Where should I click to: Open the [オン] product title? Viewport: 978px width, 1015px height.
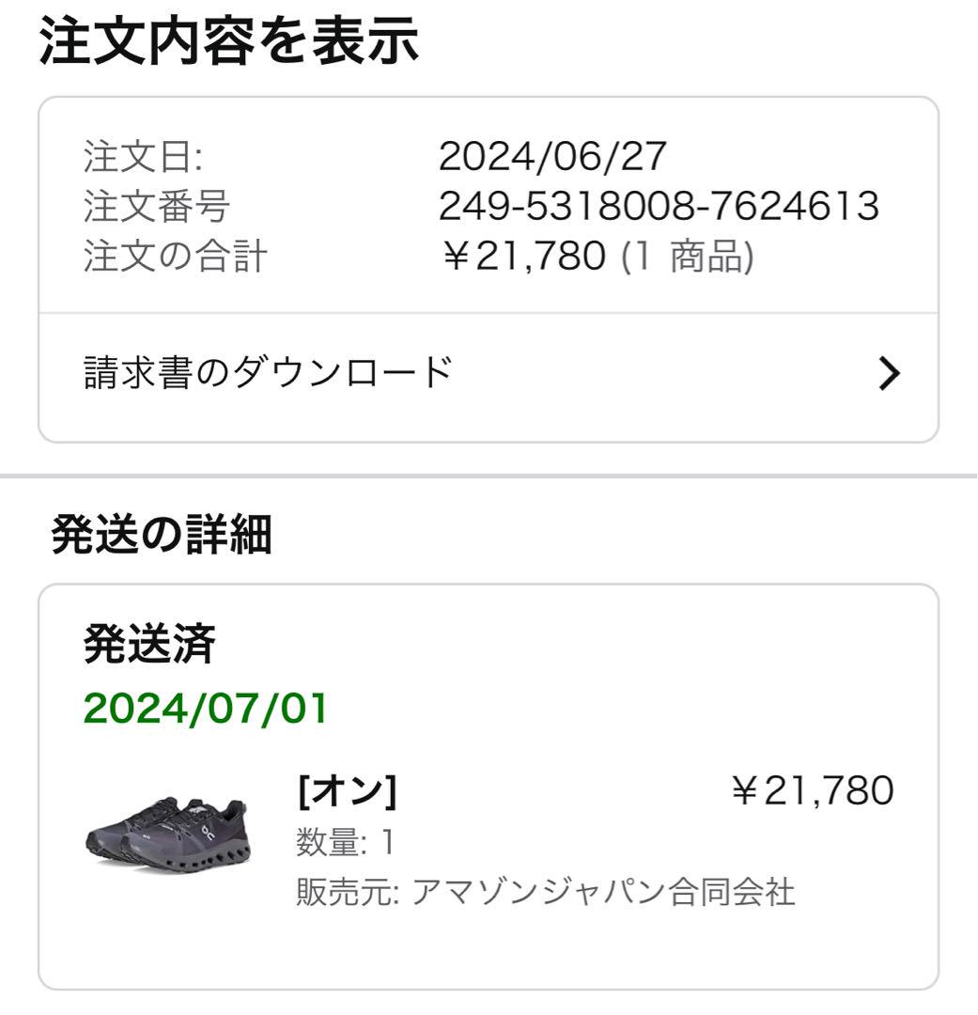(347, 791)
